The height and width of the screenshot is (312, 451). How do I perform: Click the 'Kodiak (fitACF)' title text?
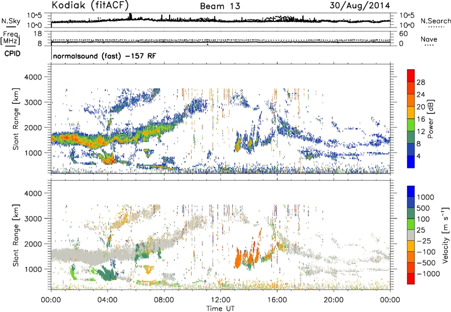(x=90, y=6)
